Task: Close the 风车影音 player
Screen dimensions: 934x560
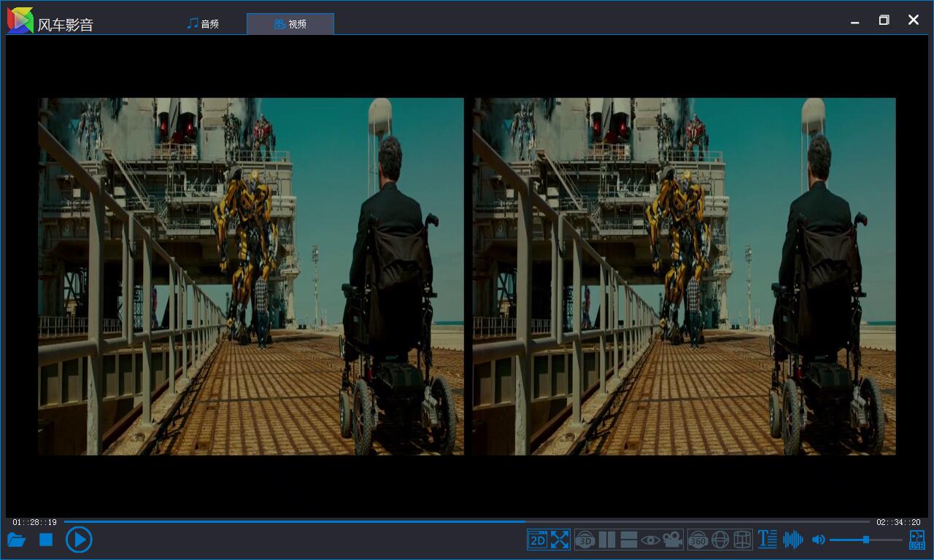Action: (913, 20)
